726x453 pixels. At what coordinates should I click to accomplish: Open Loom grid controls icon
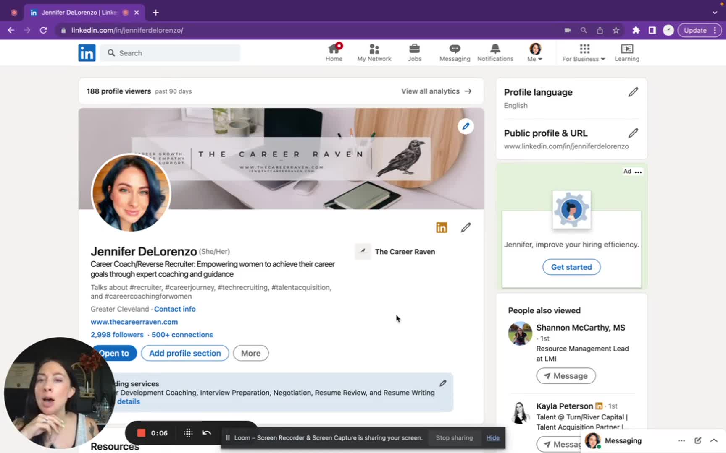188,433
